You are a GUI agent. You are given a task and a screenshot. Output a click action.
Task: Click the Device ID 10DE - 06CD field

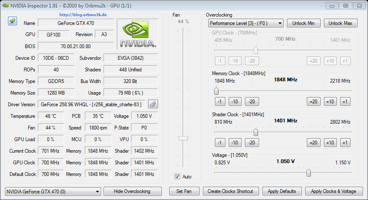point(56,58)
